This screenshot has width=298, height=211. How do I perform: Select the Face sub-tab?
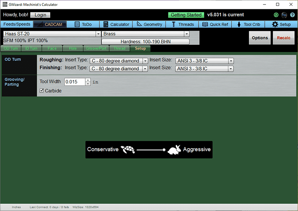[x=52, y=48]
